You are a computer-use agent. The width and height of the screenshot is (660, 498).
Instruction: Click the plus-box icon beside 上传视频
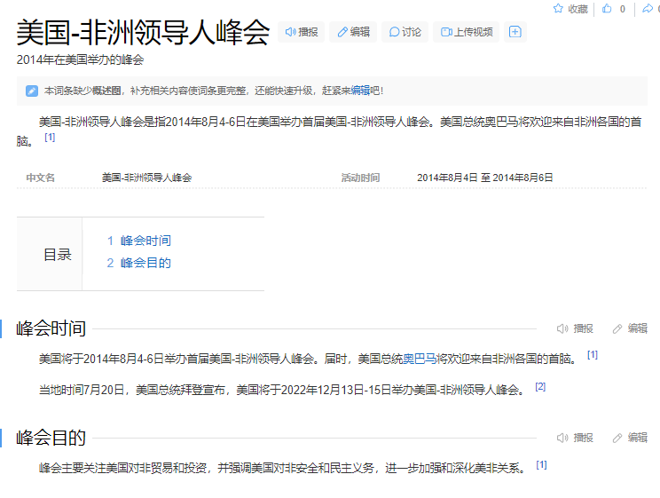515,32
